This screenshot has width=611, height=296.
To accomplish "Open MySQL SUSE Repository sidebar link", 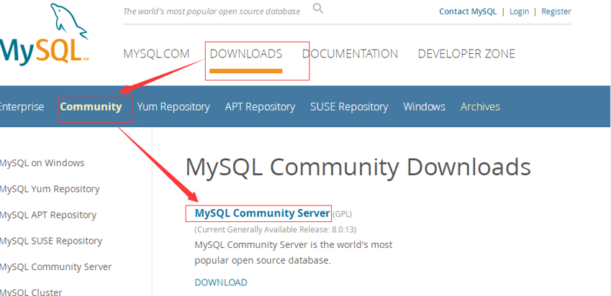I will pyautogui.click(x=51, y=241).
